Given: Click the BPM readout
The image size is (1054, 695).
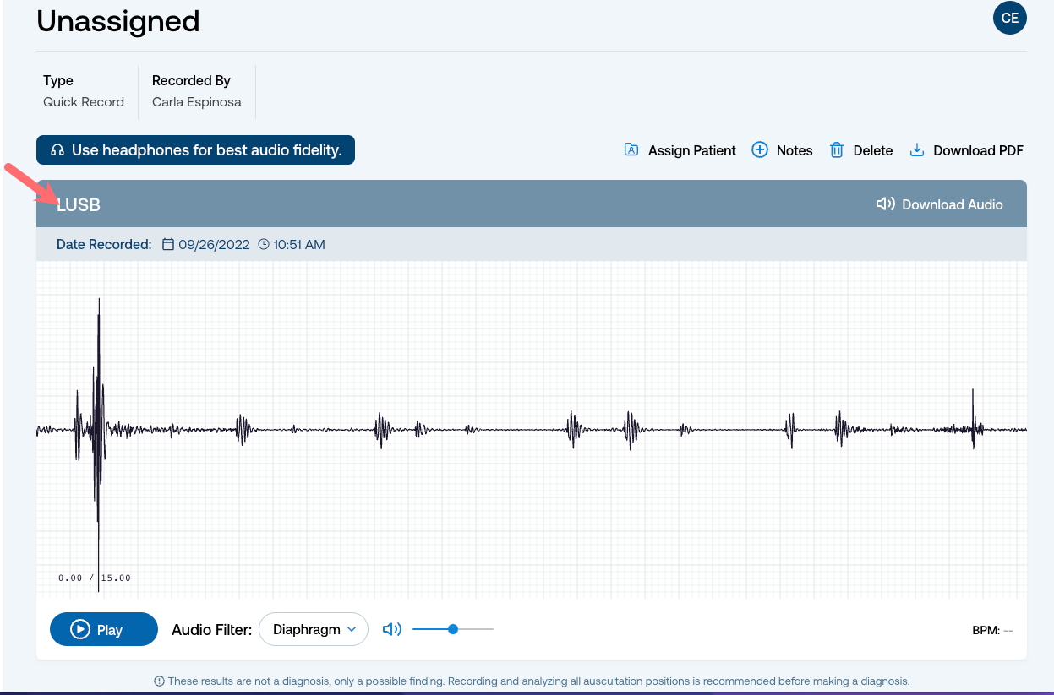Looking at the screenshot, I should [992, 630].
